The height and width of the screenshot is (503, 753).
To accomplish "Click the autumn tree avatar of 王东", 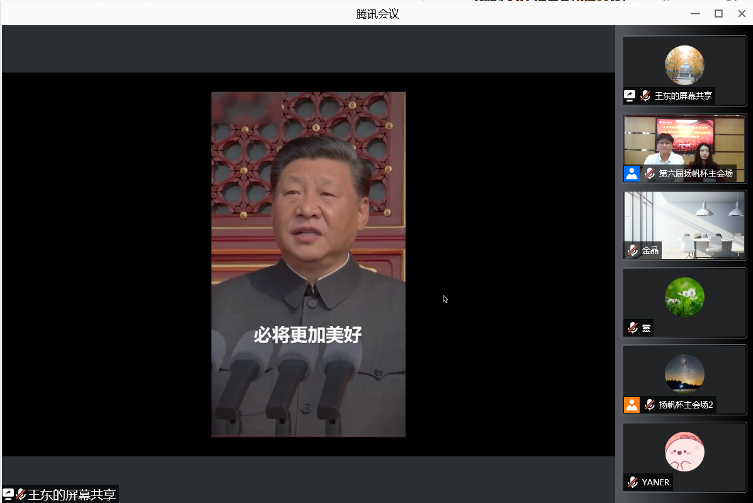I will tap(684, 65).
